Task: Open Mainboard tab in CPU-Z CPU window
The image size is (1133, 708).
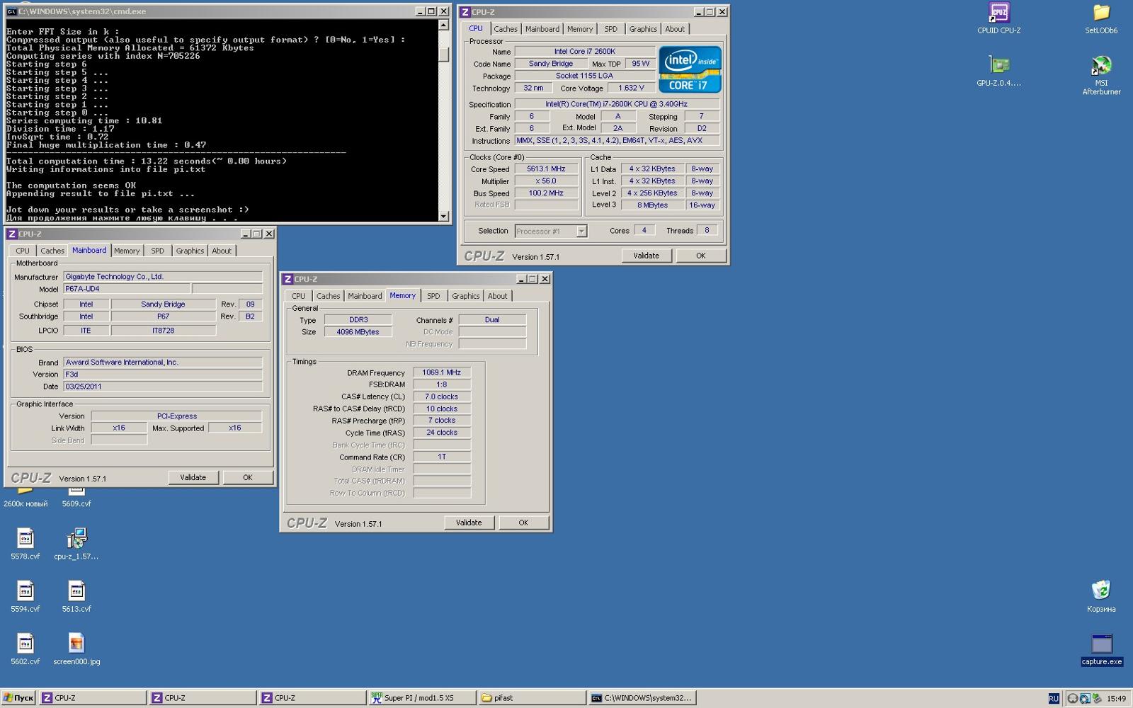Action: tap(542, 29)
